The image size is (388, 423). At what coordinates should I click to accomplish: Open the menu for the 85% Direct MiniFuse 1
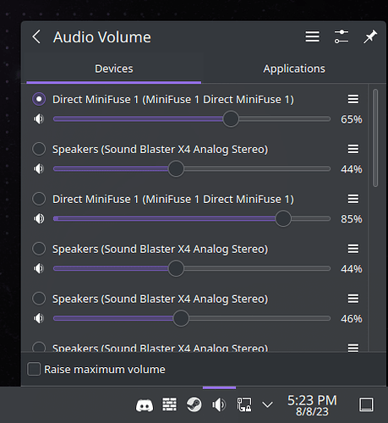point(353,199)
